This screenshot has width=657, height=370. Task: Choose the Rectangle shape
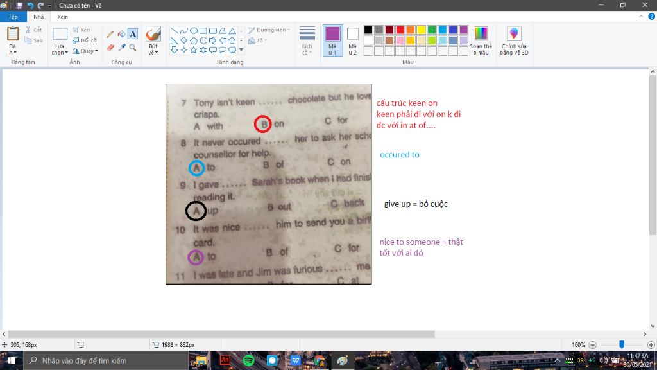203,31
